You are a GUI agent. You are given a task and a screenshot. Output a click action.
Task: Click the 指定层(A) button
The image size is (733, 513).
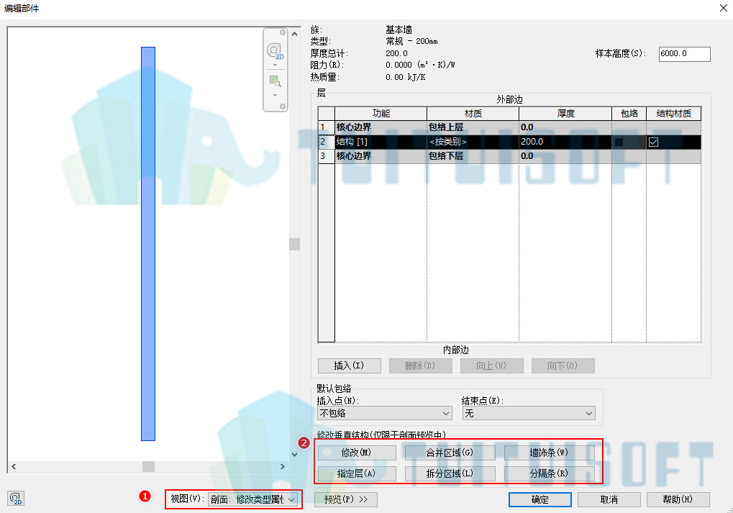point(357,473)
